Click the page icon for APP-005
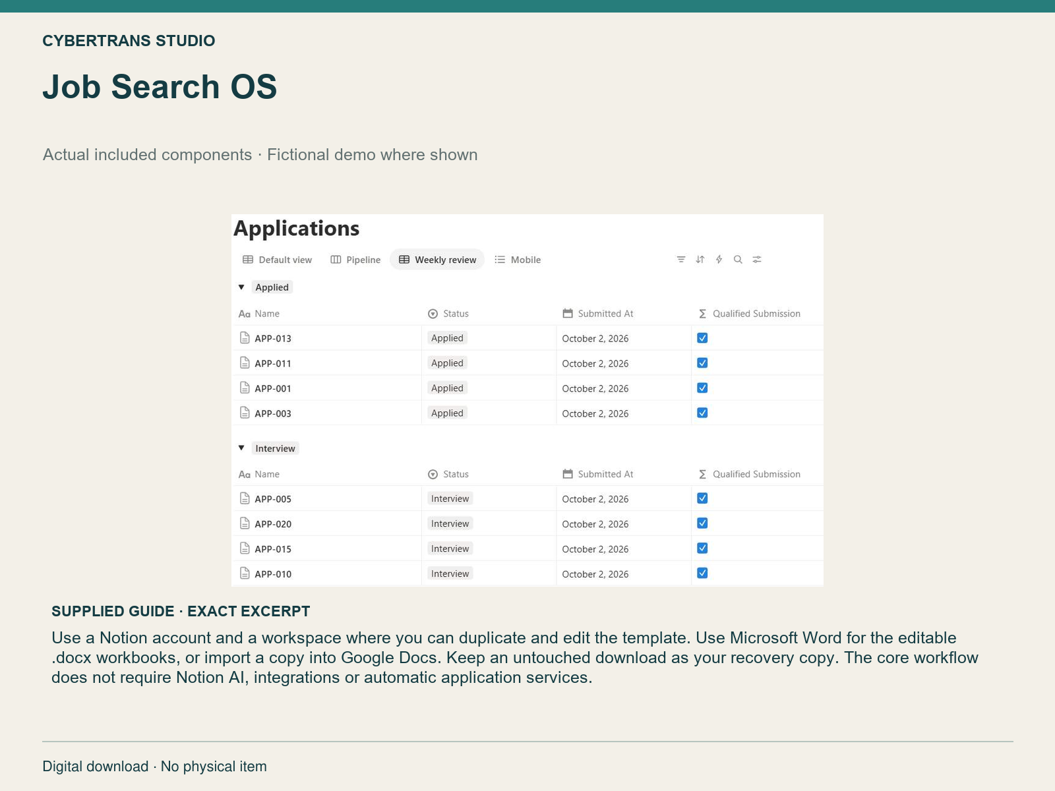The height and width of the screenshot is (791, 1055). point(245,499)
